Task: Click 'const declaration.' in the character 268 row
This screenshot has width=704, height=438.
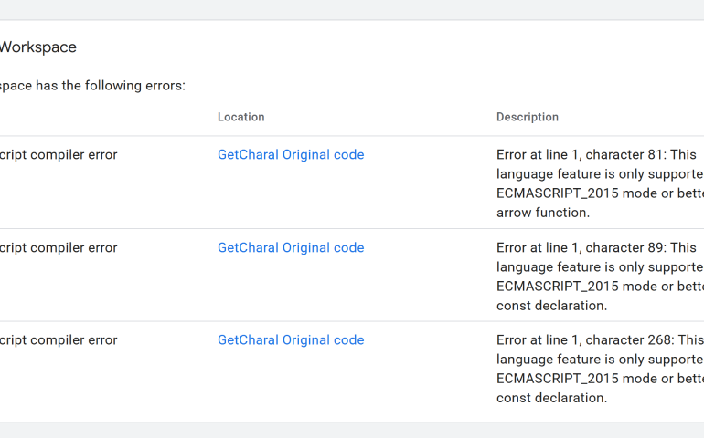Action: coord(551,398)
